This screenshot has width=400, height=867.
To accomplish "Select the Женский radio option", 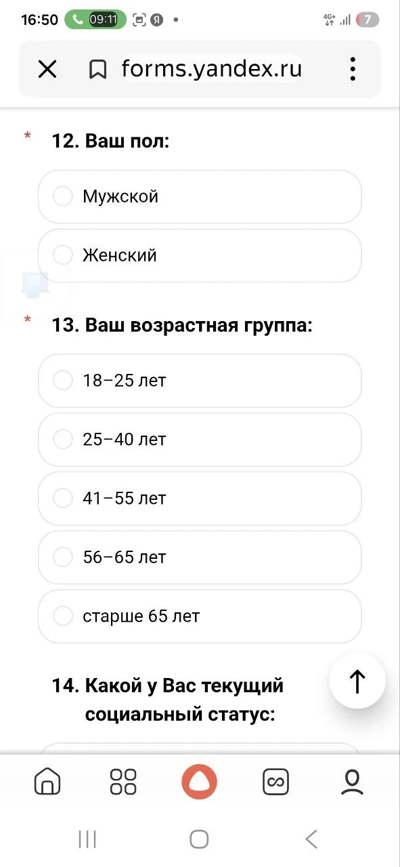I will pyautogui.click(x=200, y=255).
